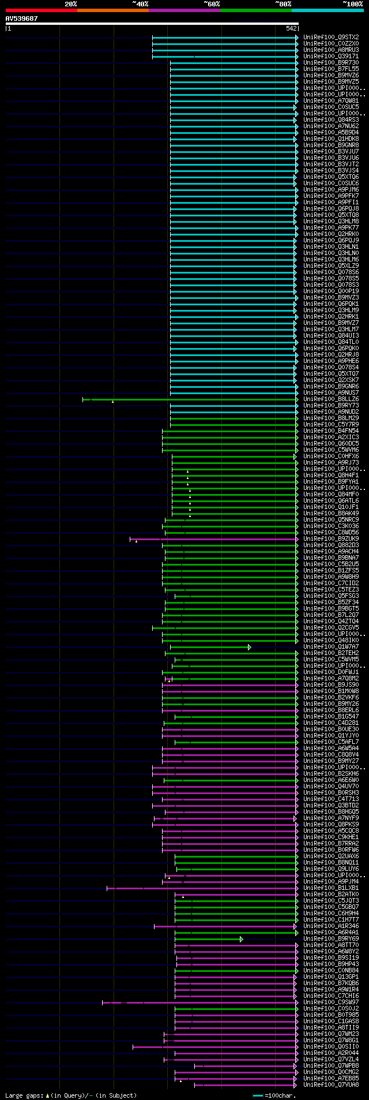Select hit label UniRef100_B3VJU7
369x1100 pixels.
(331, 152)
